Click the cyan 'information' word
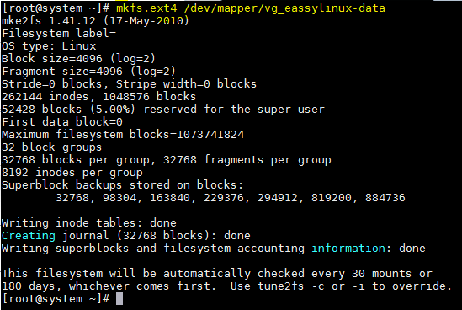The height and width of the screenshot is (310, 462). point(348,248)
